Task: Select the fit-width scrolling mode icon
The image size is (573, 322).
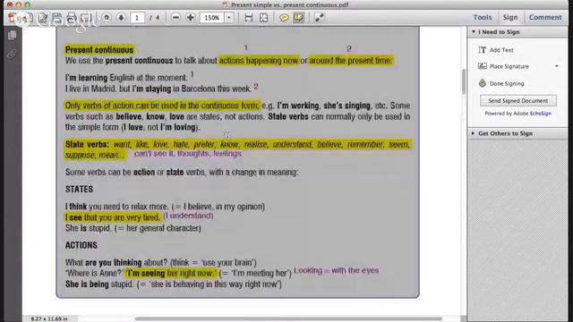Action: (249, 17)
